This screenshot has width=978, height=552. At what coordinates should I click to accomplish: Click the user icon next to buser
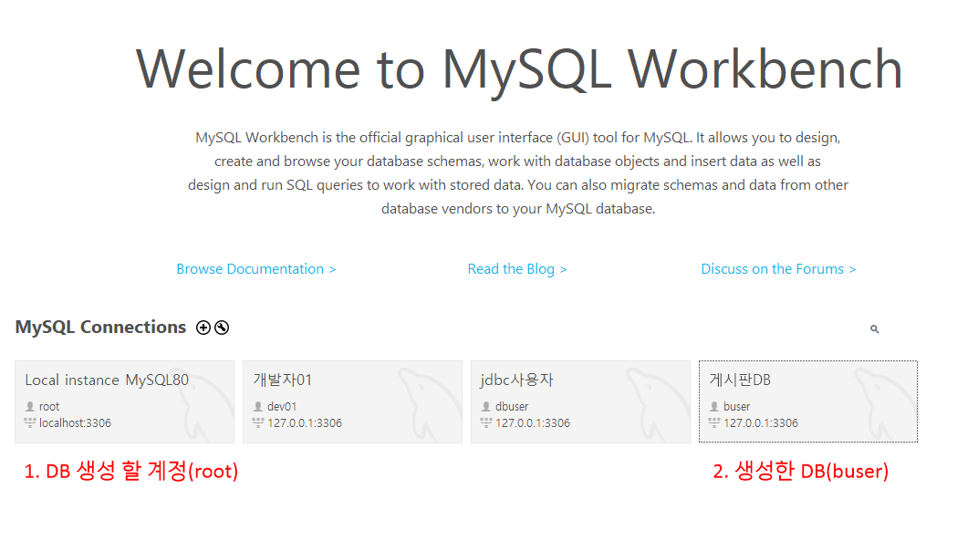pyautogui.click(x=714, y=406)
